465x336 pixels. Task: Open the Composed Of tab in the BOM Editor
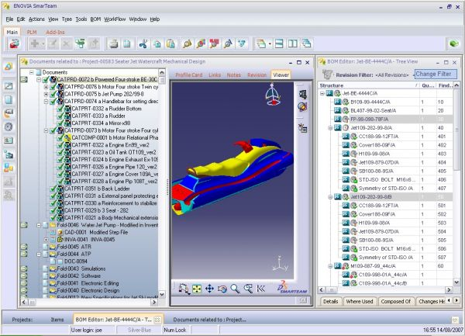coord(395,302)
